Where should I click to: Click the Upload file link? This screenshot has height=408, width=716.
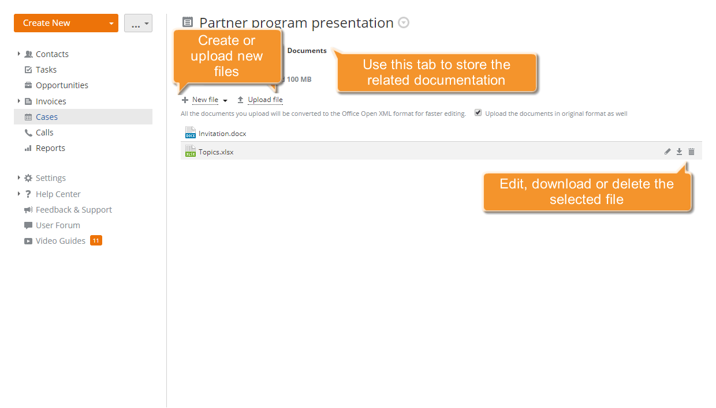pyautogui.click(x=265, y=99)
